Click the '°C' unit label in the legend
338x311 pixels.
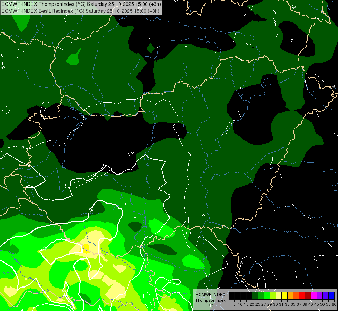pyautogui.click(x=211, y=306)
